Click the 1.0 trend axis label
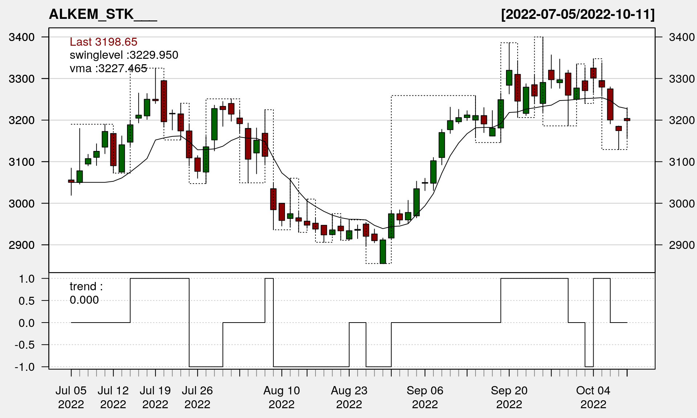697x418 pixels. pos(27,279)
